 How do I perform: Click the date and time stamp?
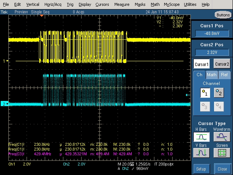click(162, 12)
